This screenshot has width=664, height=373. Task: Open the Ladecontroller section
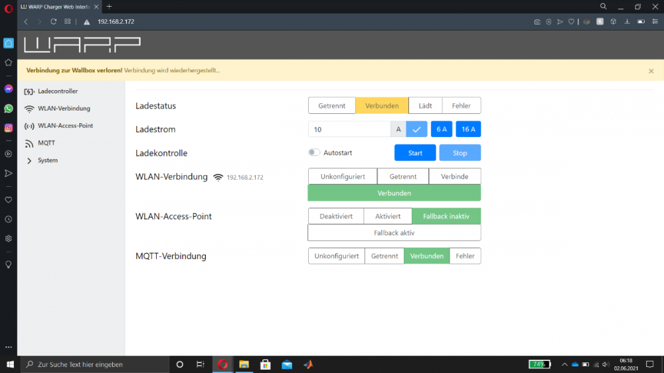pos(57,91)
